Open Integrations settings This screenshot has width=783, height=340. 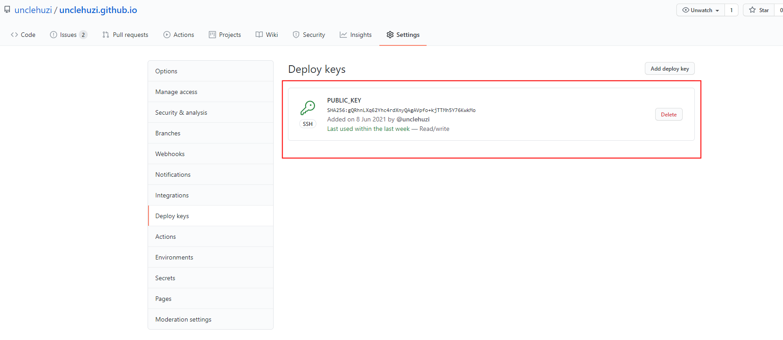211,195
